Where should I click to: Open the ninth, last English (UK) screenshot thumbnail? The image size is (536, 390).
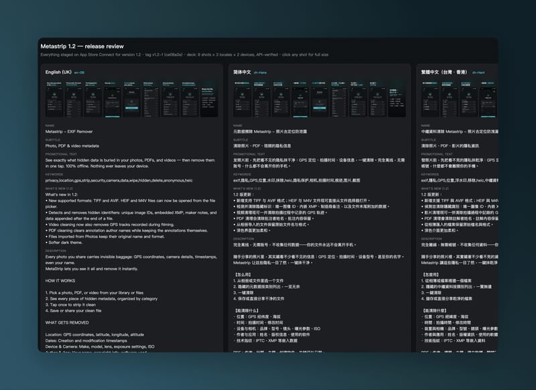(x=209, y=99)
